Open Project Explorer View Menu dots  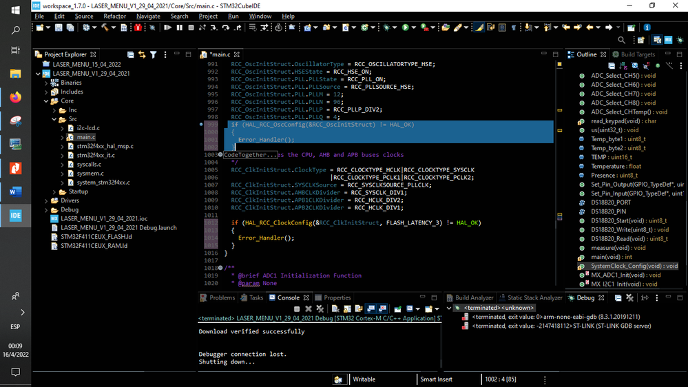[165, 54]
